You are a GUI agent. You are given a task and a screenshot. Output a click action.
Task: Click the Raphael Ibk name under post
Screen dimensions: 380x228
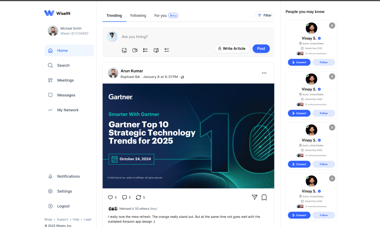130,77
